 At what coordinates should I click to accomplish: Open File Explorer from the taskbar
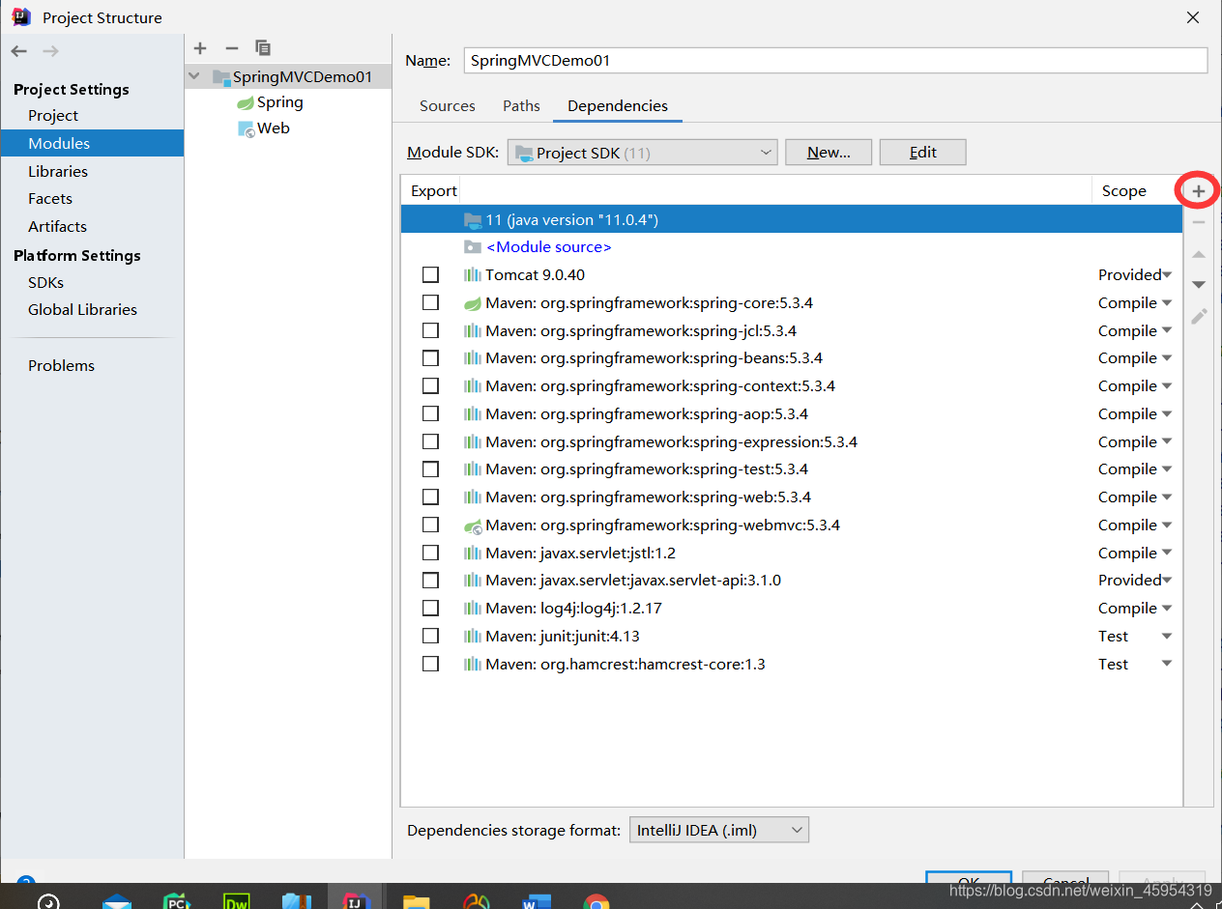[x=416, y=901]
